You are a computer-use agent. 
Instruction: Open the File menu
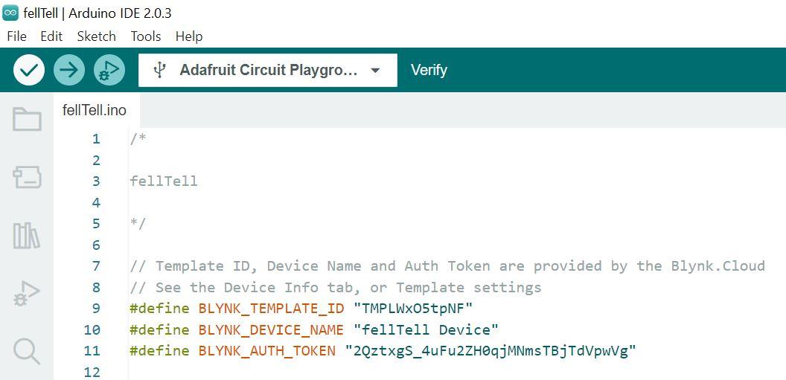(16, 36)
